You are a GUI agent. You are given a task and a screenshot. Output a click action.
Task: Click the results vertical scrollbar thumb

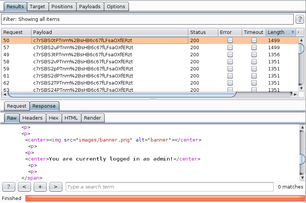[x=301, y=48]
